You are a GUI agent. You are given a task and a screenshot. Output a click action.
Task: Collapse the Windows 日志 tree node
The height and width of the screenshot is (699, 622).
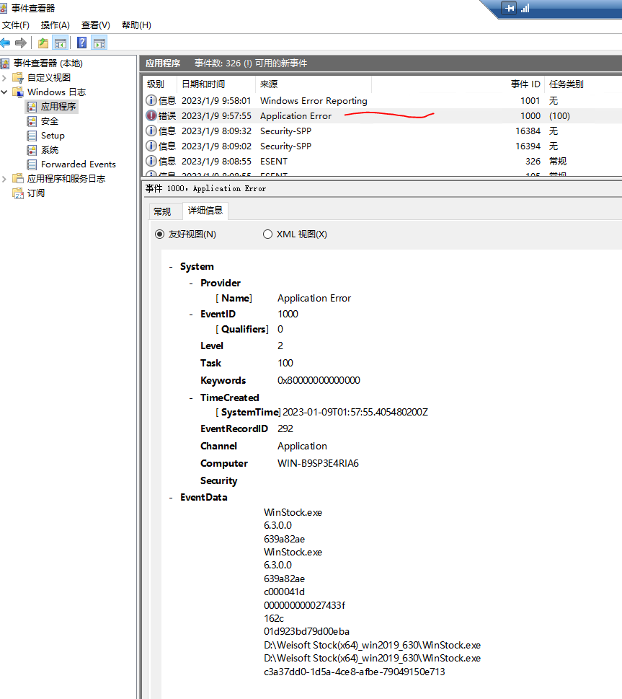click(x=5, y=92)
